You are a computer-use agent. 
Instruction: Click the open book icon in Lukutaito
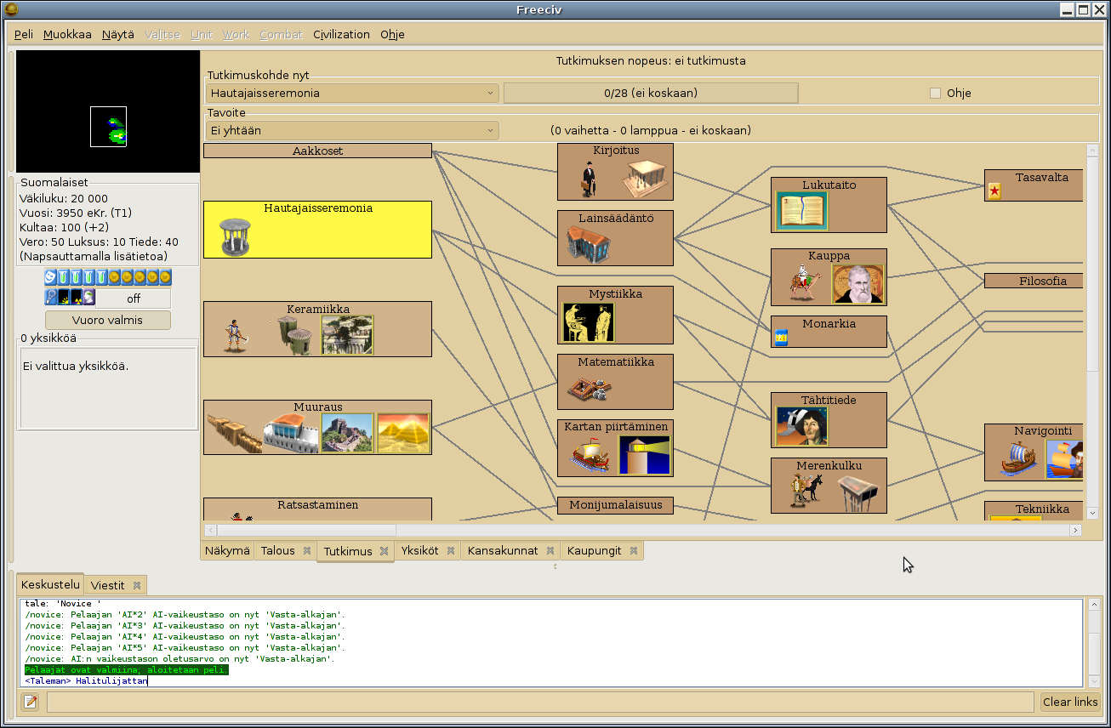click(801, 211)
